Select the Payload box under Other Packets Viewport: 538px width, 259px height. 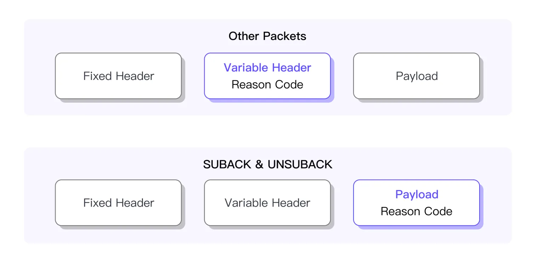416,76
